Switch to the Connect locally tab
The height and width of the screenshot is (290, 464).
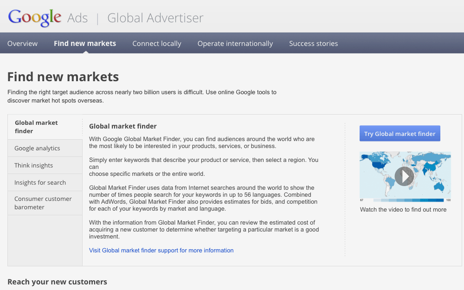(156, 43)
